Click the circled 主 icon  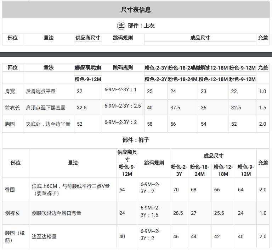(121, 26)
